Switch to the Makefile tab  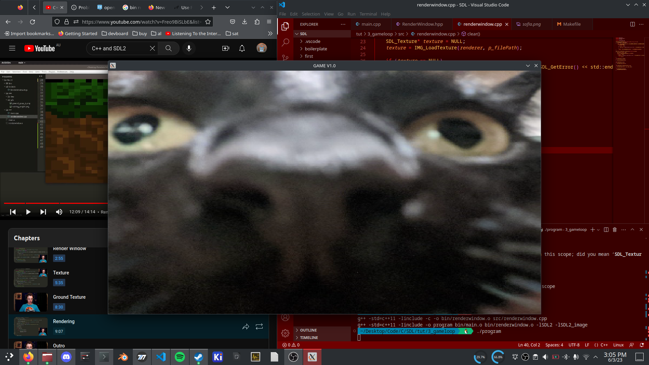click(x=572, y=24)
